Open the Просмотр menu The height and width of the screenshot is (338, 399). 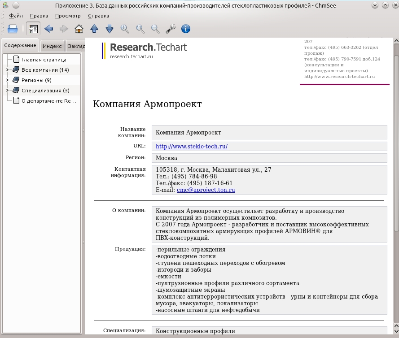[68, 16]
